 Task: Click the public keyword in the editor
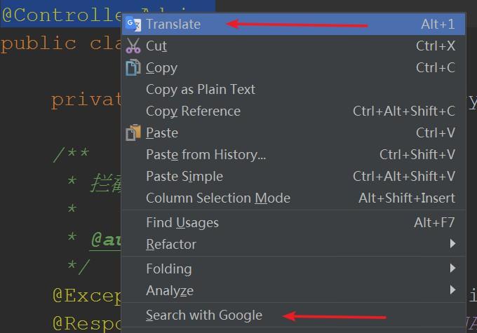39,43
